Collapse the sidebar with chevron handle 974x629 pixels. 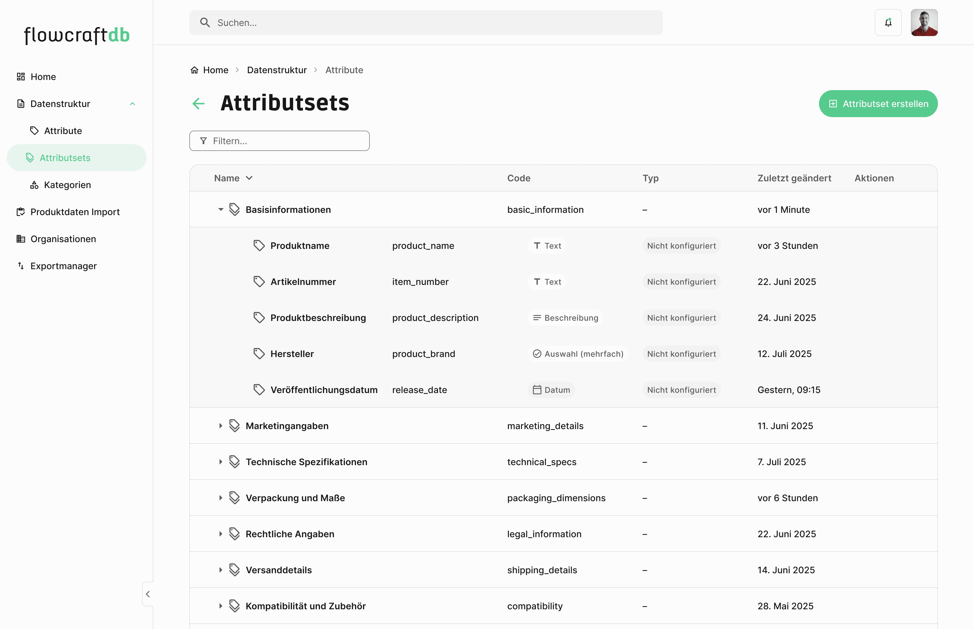click(x=148, y=594)
